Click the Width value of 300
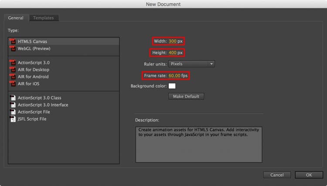This screenshot has height=186, width=327. point(172,41)
